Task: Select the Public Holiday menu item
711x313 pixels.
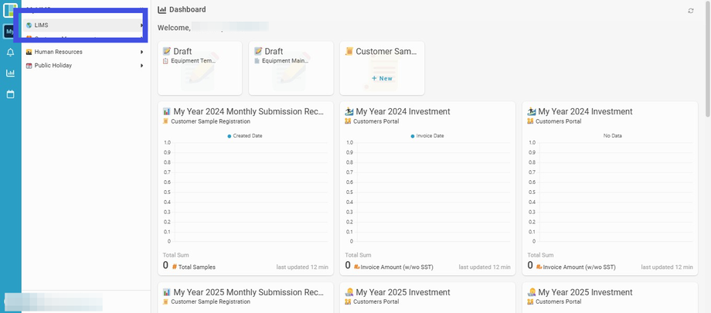Action: pyautogui.click(x=54, y=66)
